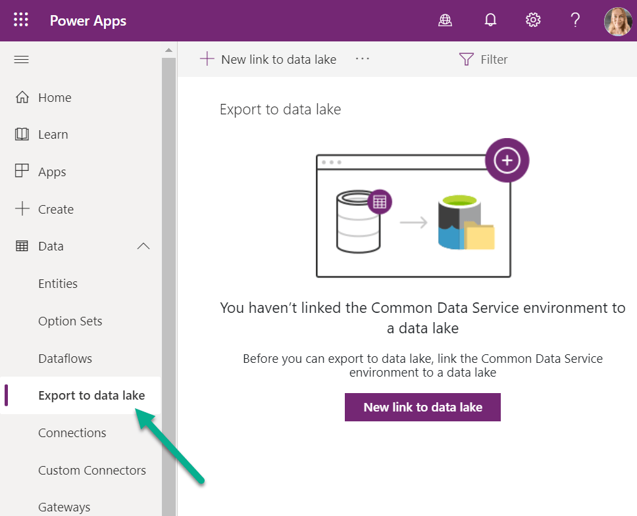The width and height of the screenshot is (637, 516).
Task: Select Custom Connectors in sidebar
Action: point(92,471)
